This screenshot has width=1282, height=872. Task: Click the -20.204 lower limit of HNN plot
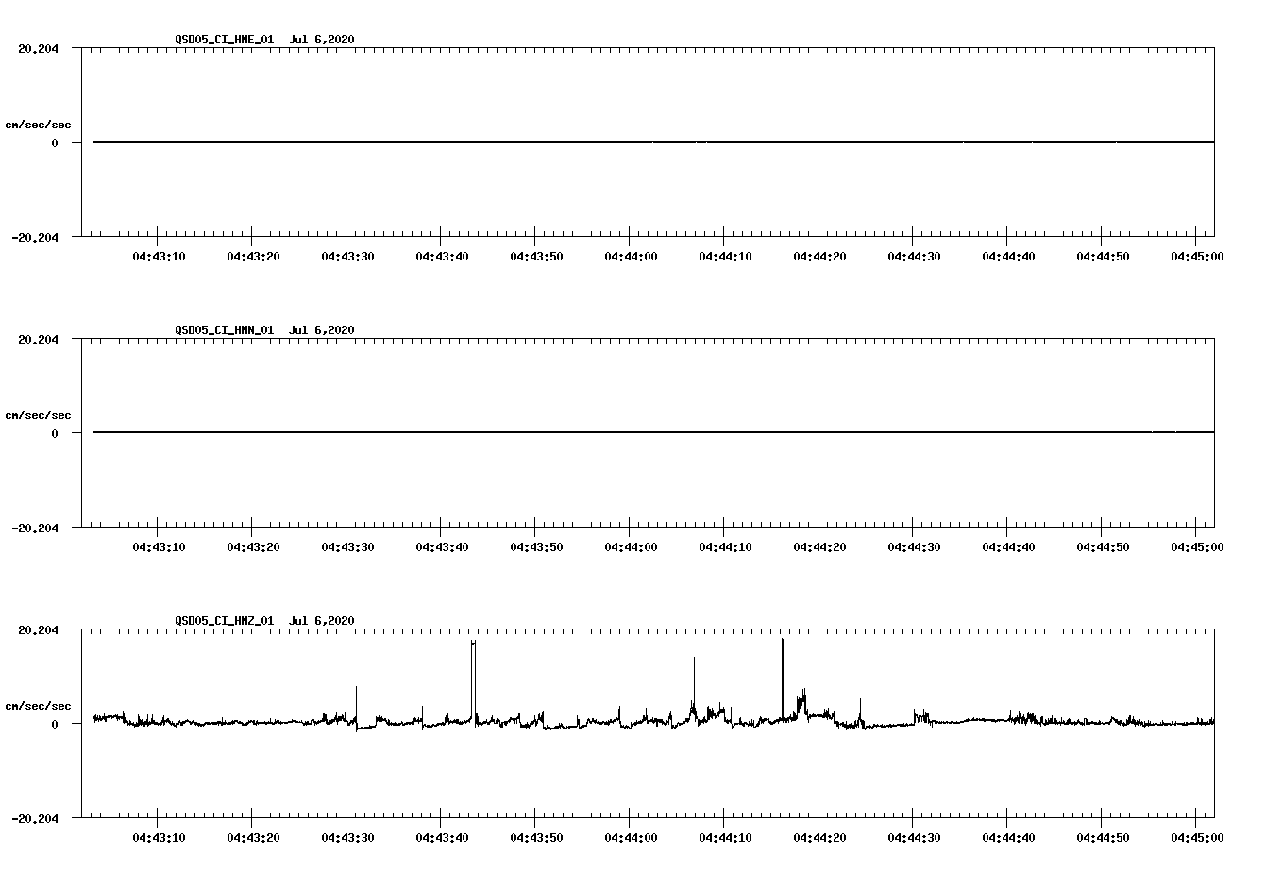[x=35, y=528]
